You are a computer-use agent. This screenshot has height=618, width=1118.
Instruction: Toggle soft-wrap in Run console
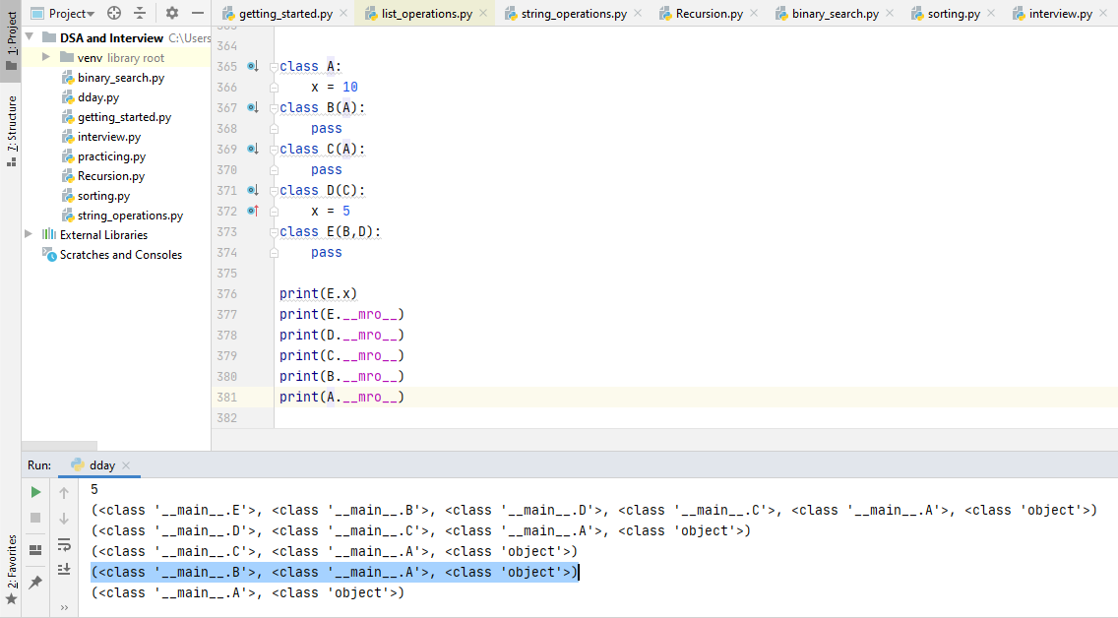65,544
